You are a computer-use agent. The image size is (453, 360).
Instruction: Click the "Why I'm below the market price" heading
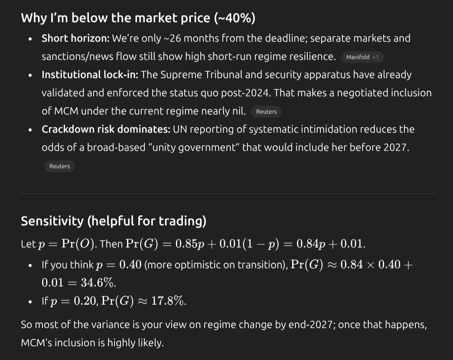coord(138,18)
